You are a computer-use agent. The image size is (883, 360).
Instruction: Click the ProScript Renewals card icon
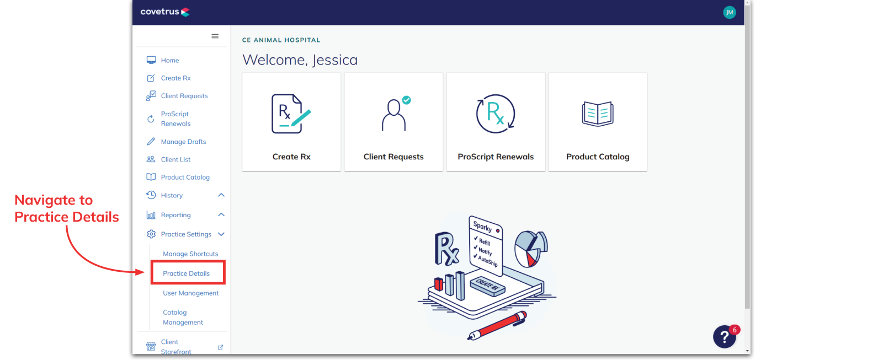click(x=495, y=114)
